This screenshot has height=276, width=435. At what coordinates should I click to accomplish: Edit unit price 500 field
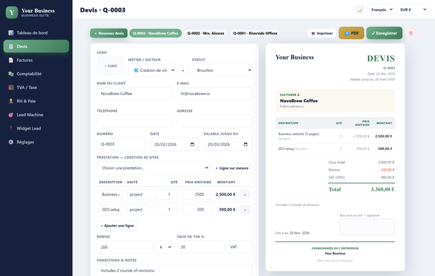pyautogui.click(x=196, y=209)
